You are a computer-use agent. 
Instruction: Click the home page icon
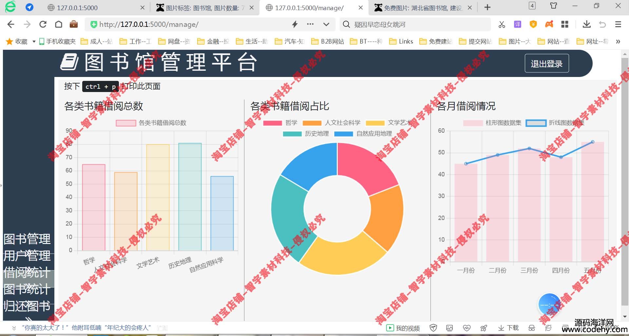coord(59,24)
